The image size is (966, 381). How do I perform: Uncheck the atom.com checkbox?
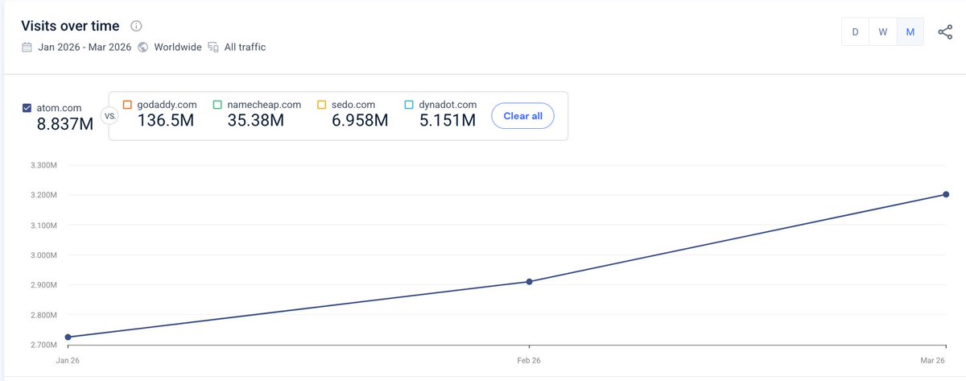point(27,108)
